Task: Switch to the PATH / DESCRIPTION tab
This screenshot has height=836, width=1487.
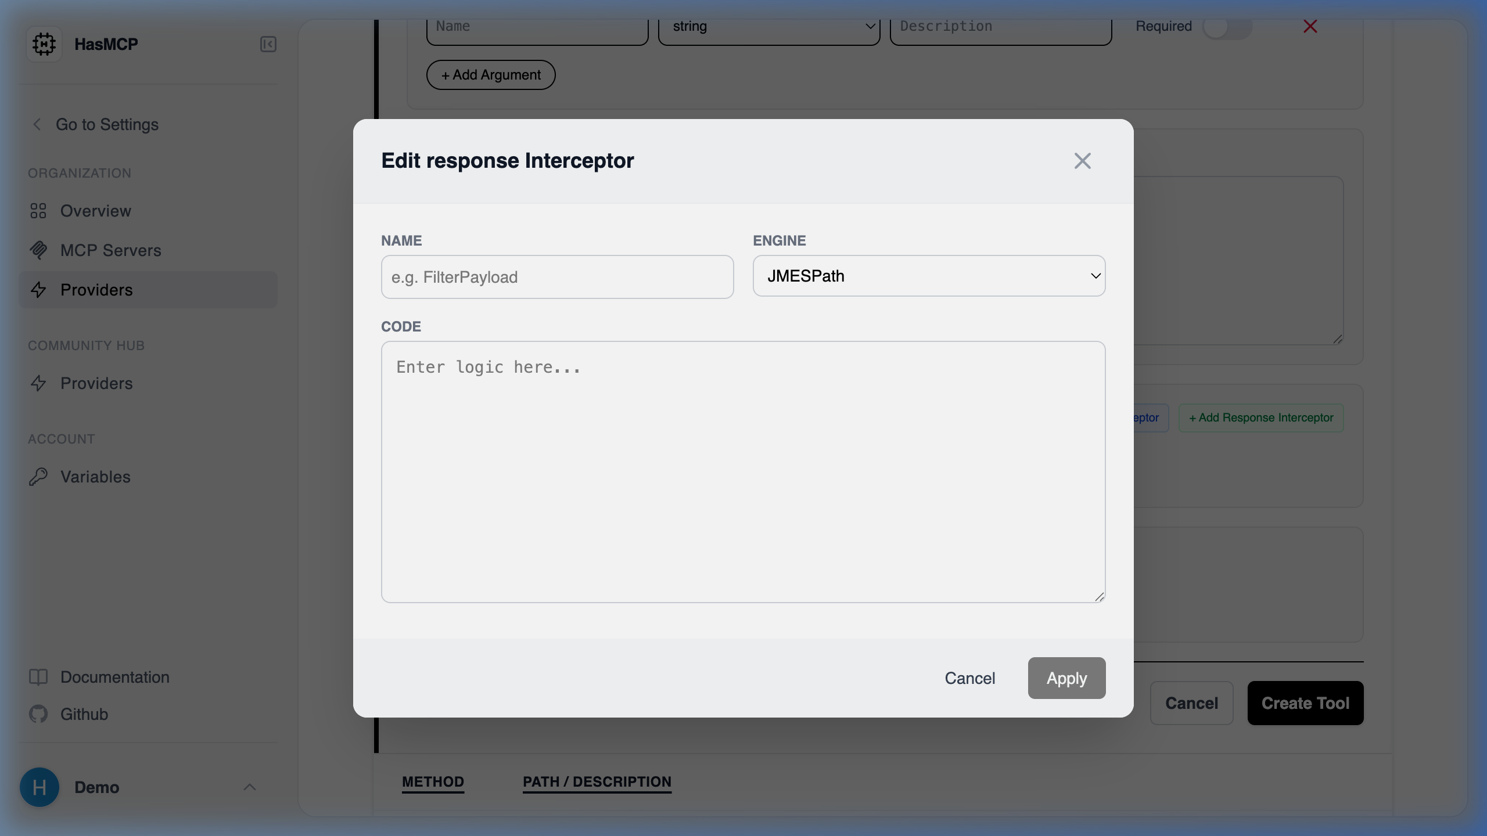Action: point(597,782)
